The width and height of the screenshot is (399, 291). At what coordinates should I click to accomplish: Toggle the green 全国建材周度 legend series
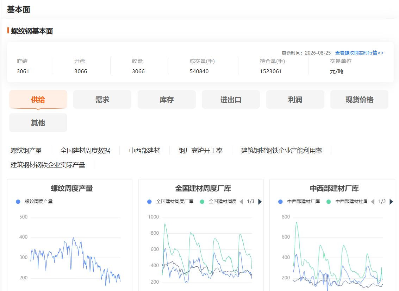pyautogui.click(x=218, y=202)
